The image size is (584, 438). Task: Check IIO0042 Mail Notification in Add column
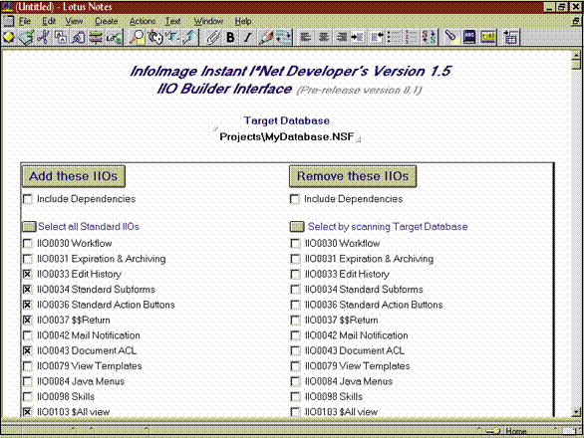[x=28, y=335]
